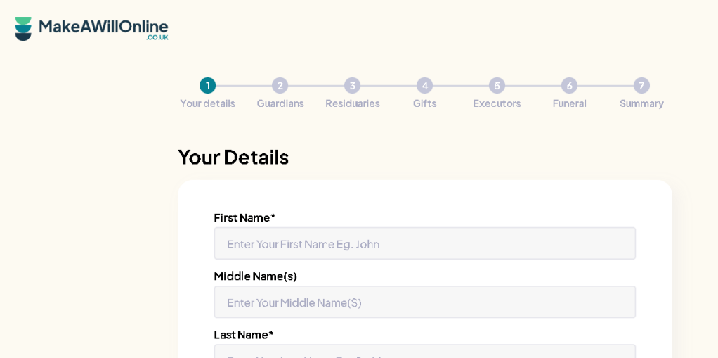Go to the step 4 numbered circle

click(x=424, y=86)
